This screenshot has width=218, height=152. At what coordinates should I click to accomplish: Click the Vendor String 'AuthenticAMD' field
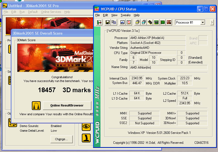click(157, 48)
